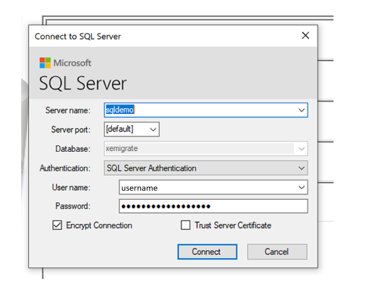The height and width of the screenshot is (304, 378).
Task: Close the Connect to SQL Server dialog
Action: 305,36
